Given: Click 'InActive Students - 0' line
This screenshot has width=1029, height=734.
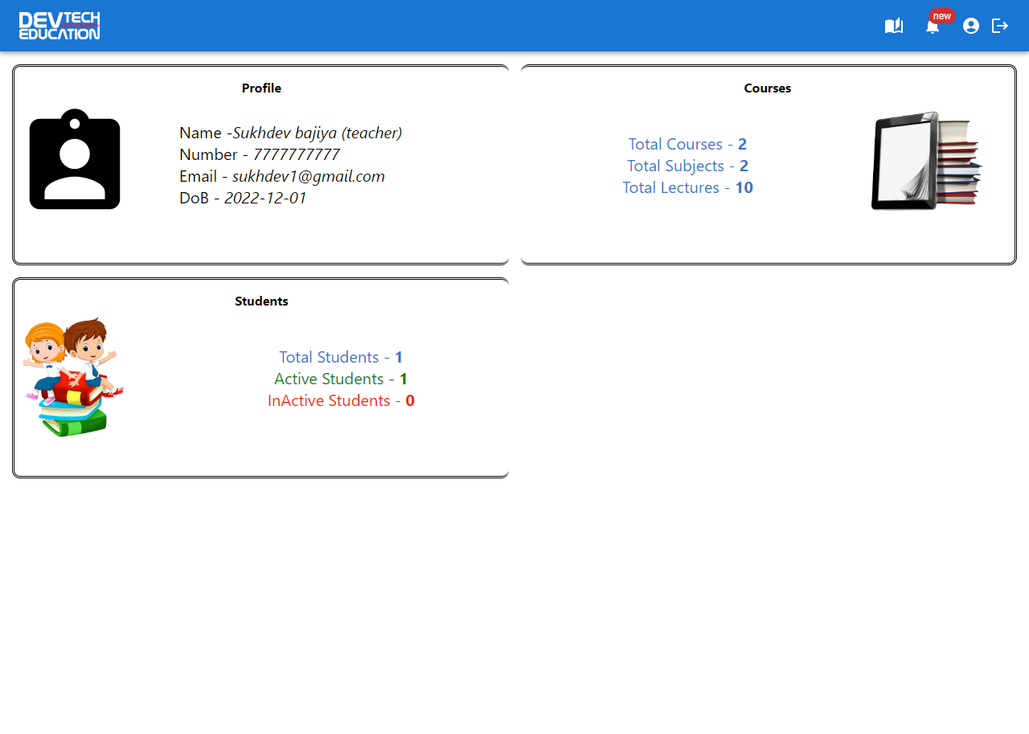Looking at the screenshot, I should point(341,400).
